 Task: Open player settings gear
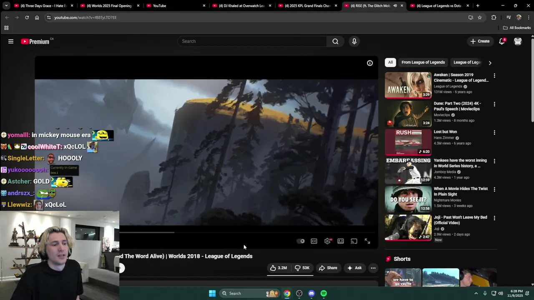(x=327, y=241)
